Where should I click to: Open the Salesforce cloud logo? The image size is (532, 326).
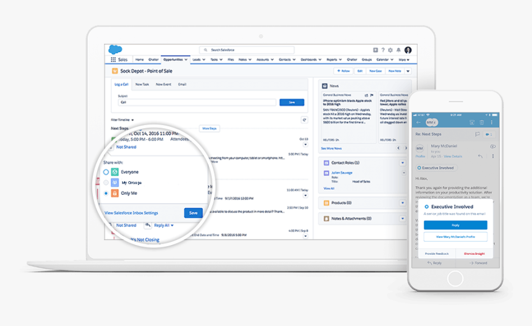point(115,49)
